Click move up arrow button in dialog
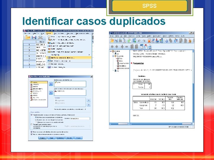The image size is (214, 160). pyautogui.click(x=89, y=100)
